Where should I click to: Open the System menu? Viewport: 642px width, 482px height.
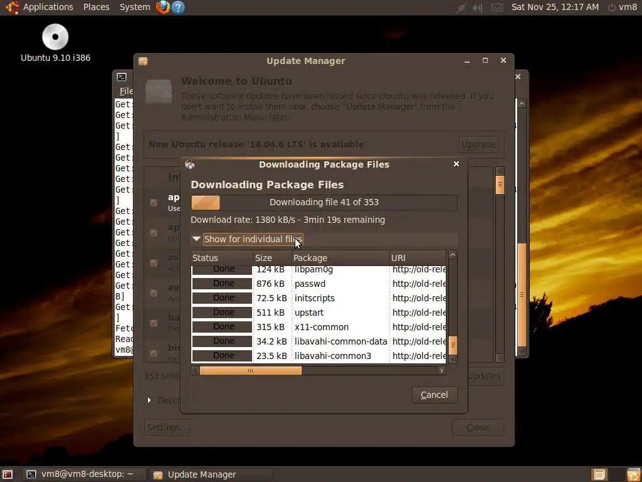click(x=135, y=7)
